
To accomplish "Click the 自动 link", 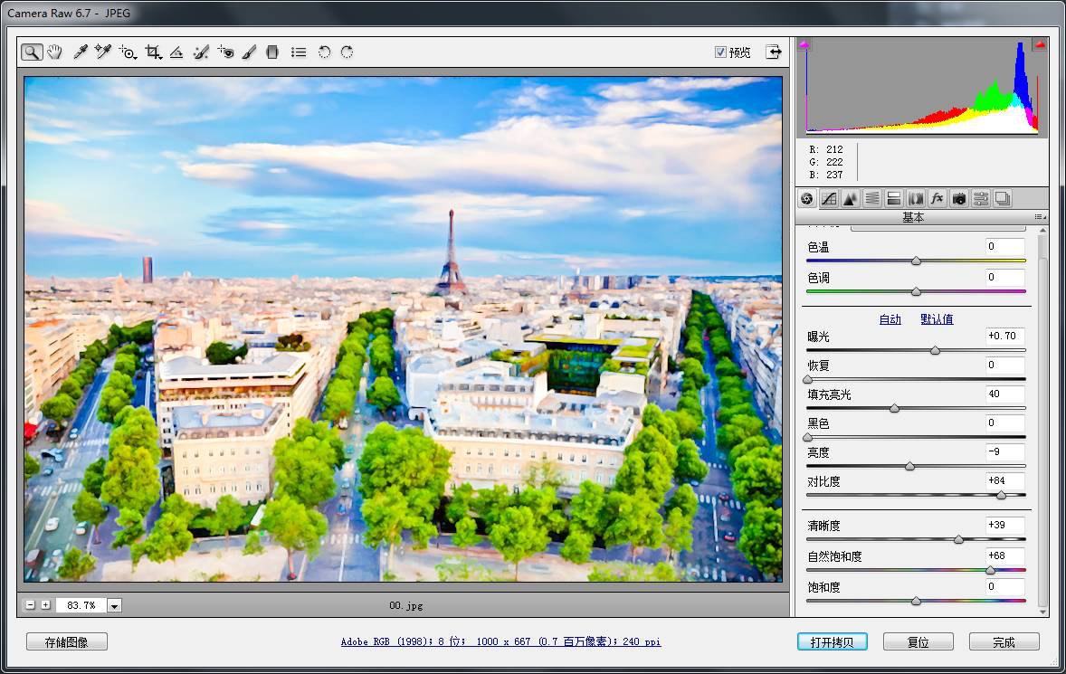I will (x=890, y=319).
